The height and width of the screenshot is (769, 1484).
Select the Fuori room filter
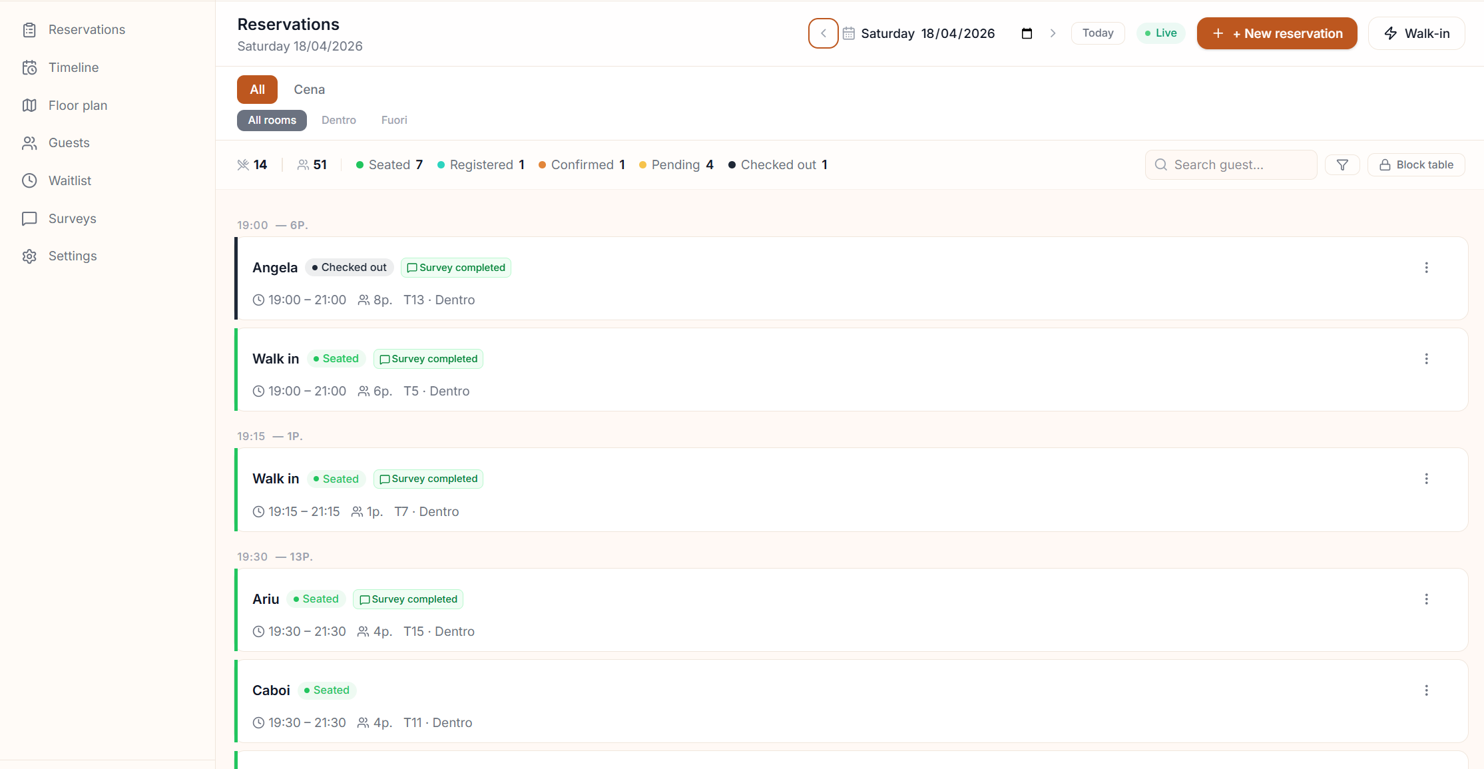coord(393,120)
